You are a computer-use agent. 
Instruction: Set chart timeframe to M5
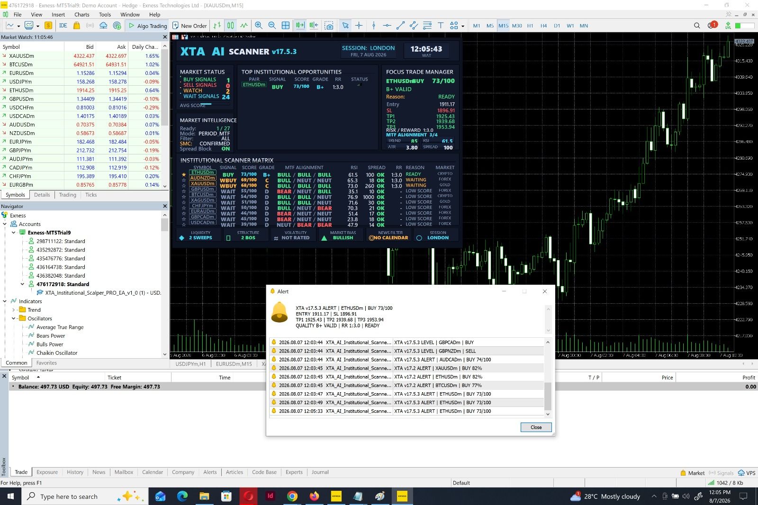coord(490,26)
